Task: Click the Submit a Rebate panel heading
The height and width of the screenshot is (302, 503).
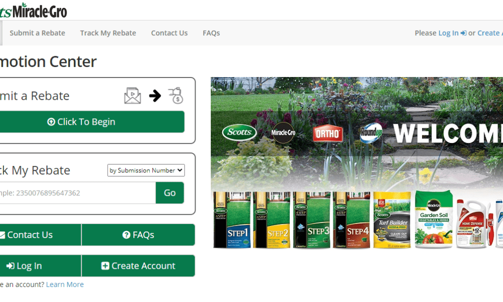Action: click(35, 96)
